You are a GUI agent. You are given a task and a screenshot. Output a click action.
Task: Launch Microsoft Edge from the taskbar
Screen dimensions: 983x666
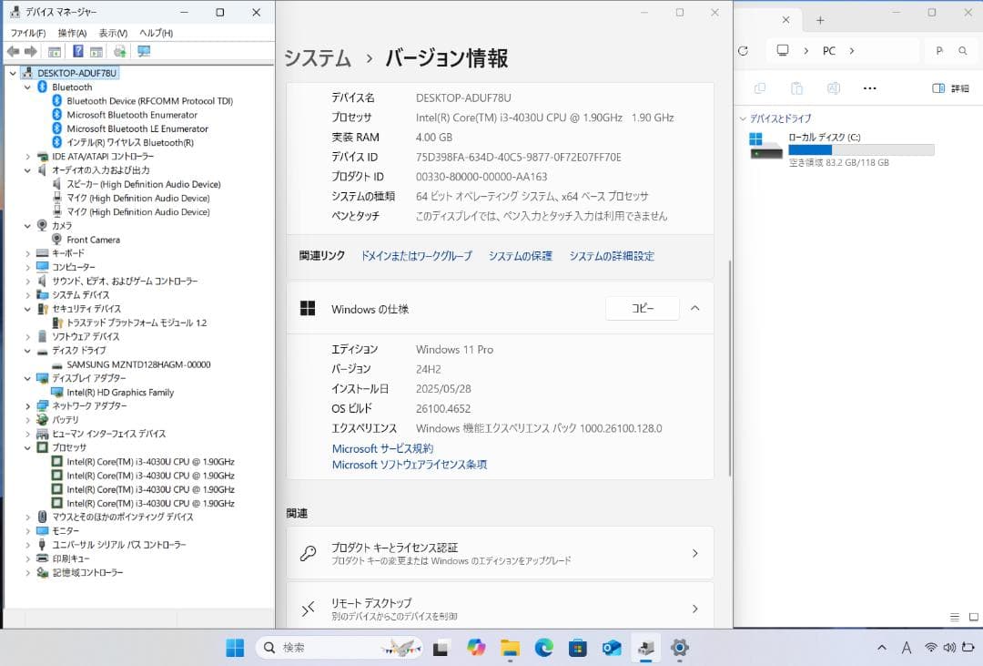click(x=543, y=648)
